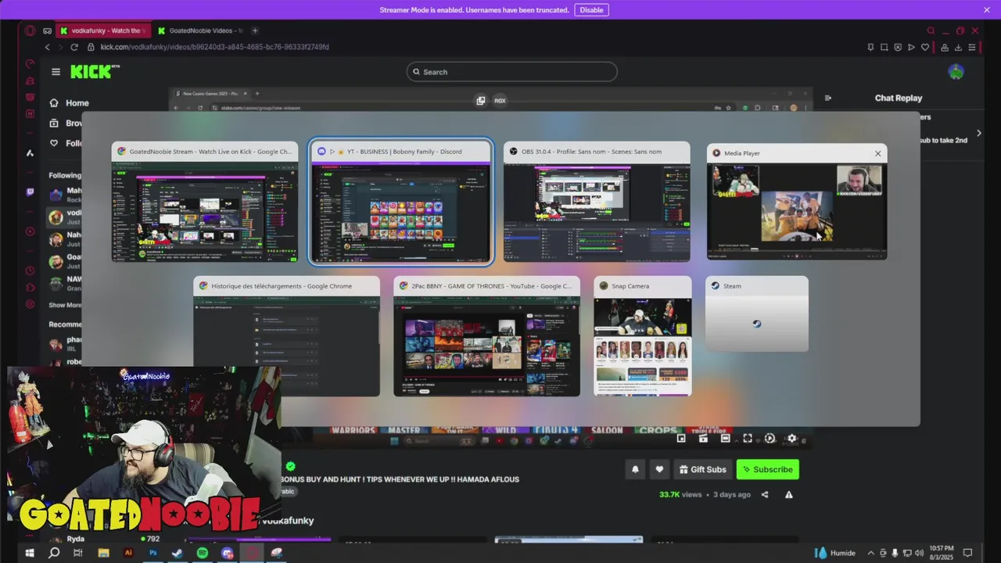This screenshot has height=563, width=1001.
Task: Open the Opera logo menu
Action: (x=30, y=30)
